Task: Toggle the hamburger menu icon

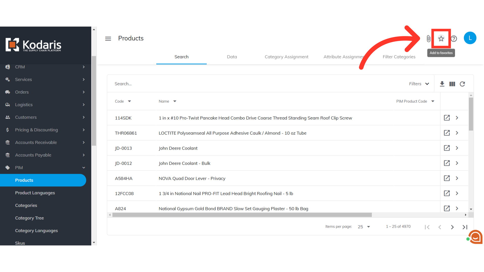Action: tap(108, 39)
